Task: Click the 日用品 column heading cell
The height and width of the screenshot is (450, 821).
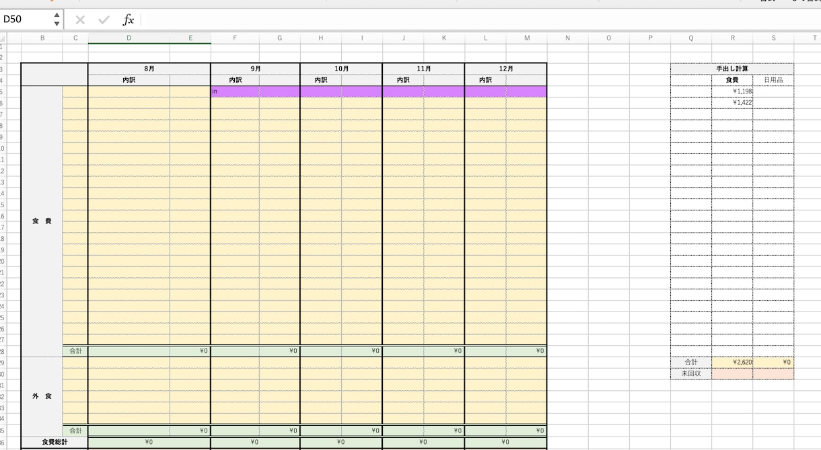Action: click(773, 80)
